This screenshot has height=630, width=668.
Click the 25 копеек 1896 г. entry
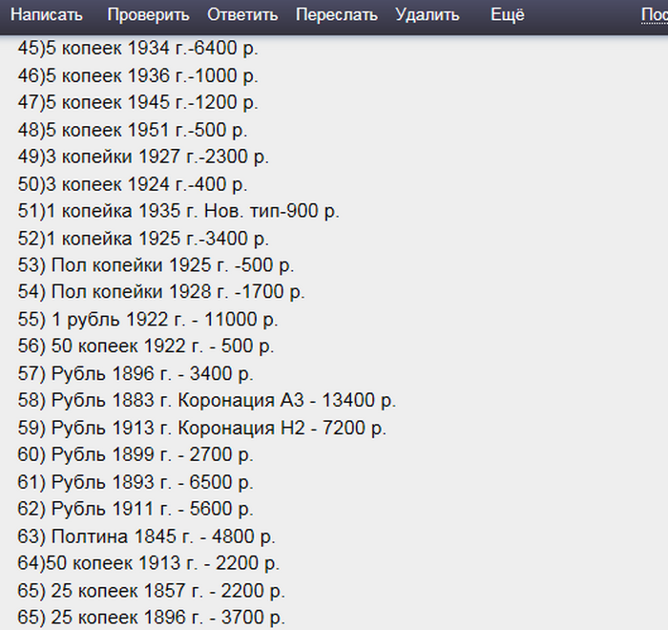click(151, 618)
